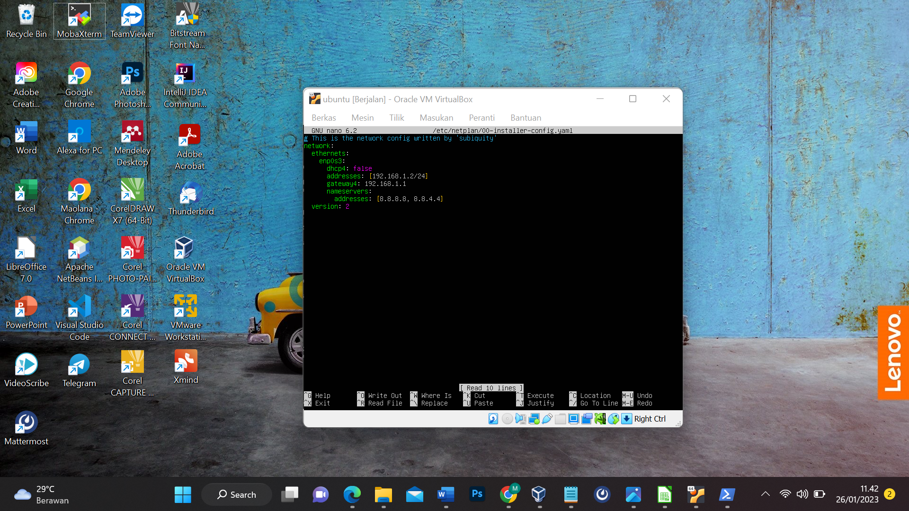Open the Bantuan menu
The width and height of the screenshot is (909, 511).
coord(526,117)
